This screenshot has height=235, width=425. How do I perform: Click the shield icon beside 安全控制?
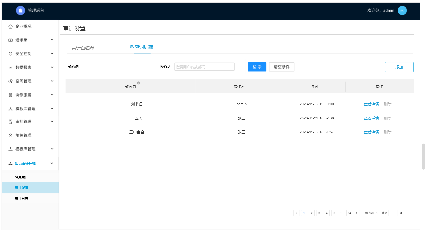pos(10,54)
